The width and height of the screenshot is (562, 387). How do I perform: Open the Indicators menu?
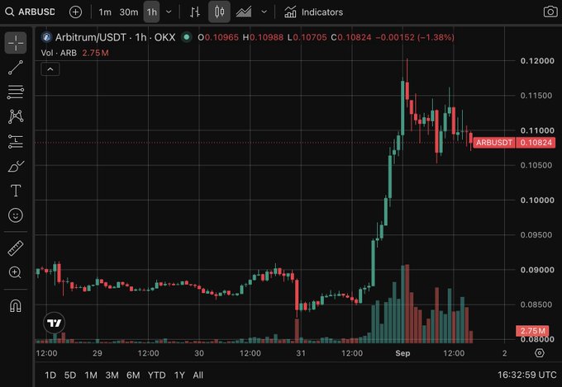tap(313, 12)
